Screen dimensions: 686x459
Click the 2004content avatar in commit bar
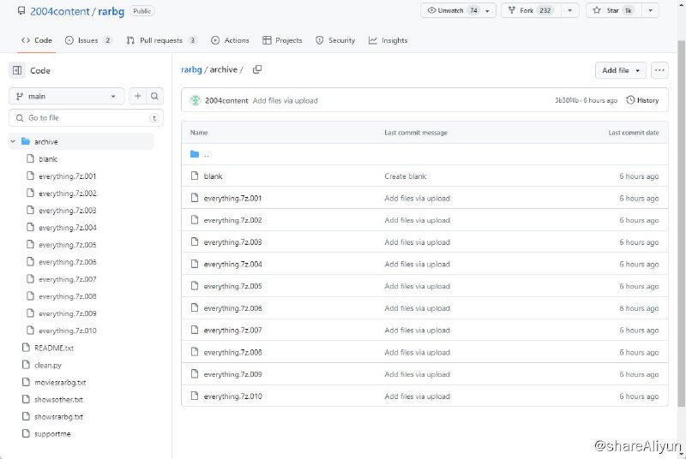click(x=196, y=100)
